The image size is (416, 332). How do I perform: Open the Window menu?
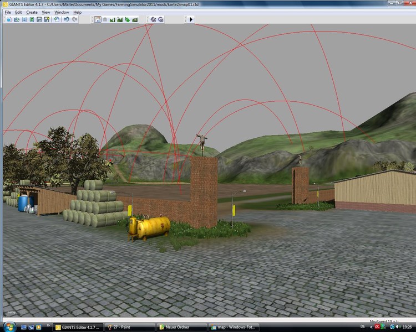[x=62, y=12]
